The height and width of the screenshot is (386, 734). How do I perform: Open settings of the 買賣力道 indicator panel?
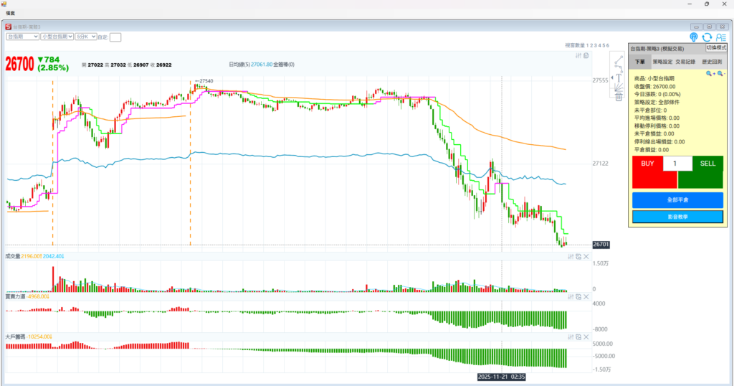[570, 296]
